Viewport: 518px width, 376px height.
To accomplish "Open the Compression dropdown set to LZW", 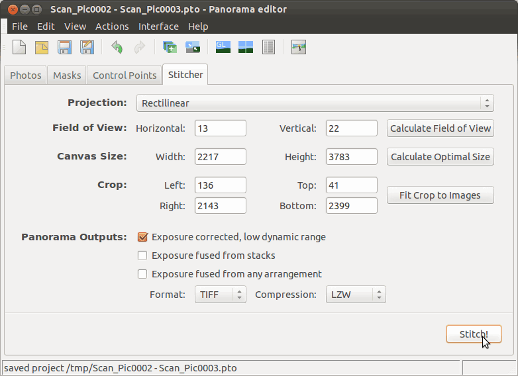I will tap(356, 295).
